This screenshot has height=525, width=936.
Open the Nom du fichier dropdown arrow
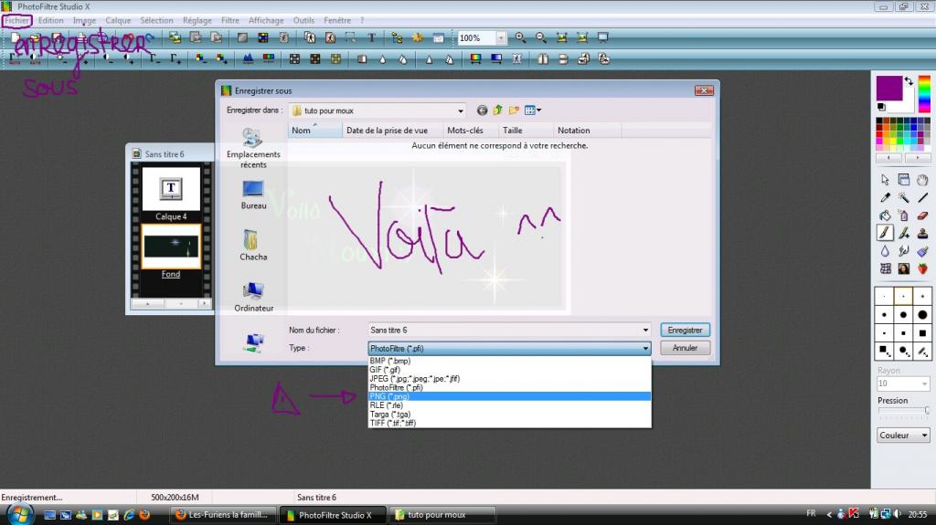pos(645,330)
